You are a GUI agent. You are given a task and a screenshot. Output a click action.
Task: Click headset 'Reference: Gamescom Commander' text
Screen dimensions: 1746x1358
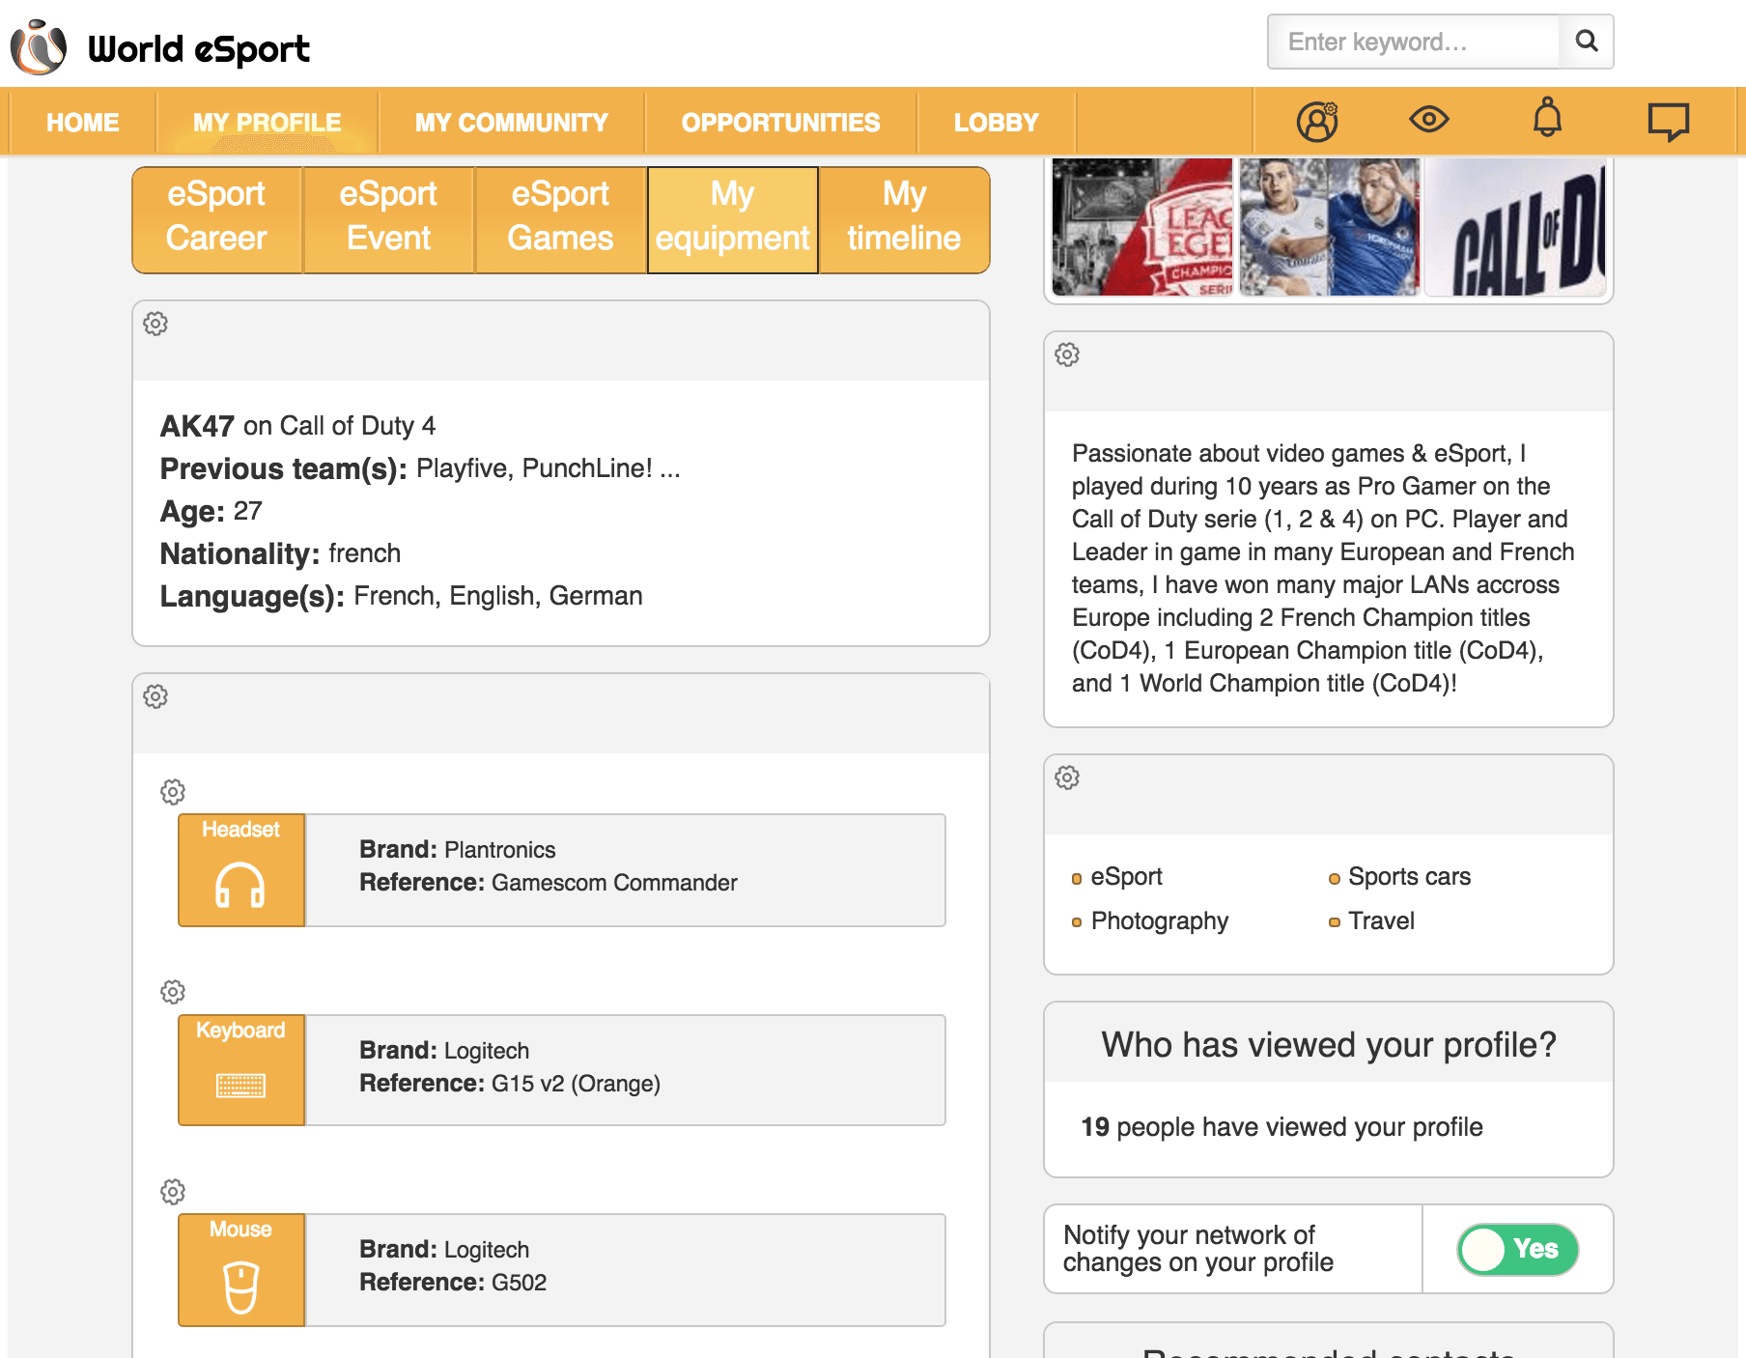click(549, 883)
